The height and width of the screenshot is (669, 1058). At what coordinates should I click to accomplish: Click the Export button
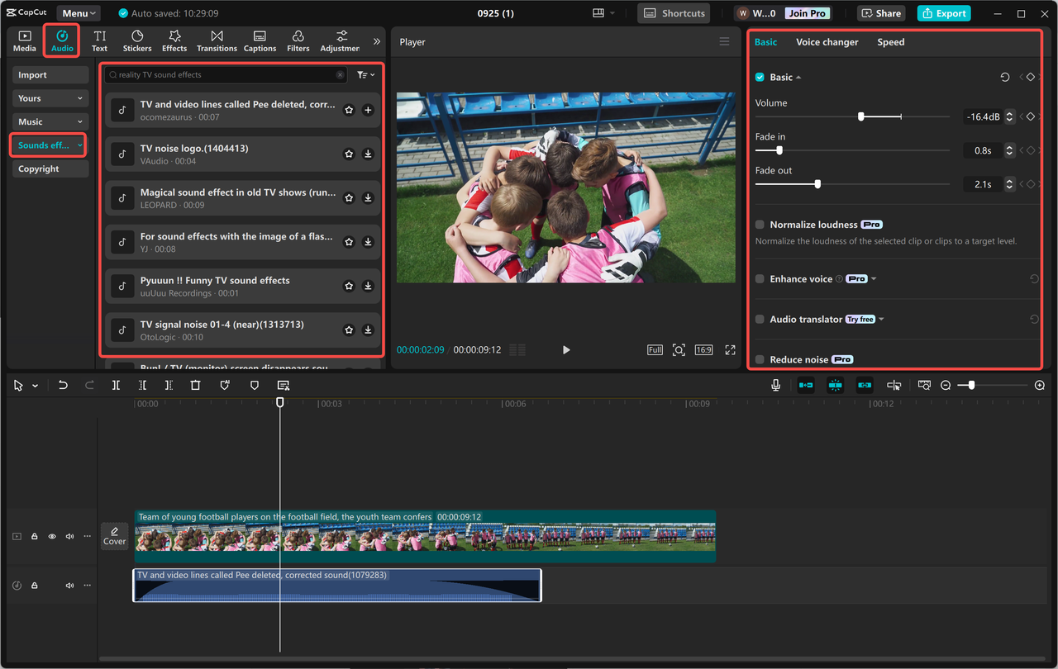pyautogui.click(x=943, y=13)
